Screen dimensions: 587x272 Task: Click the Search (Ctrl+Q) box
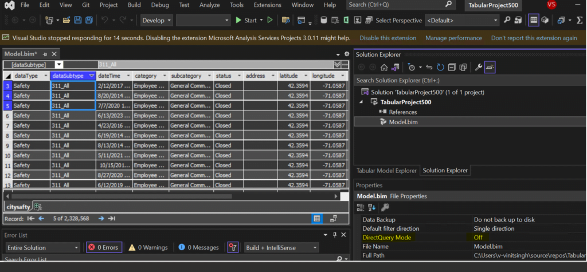click(400, 5)
